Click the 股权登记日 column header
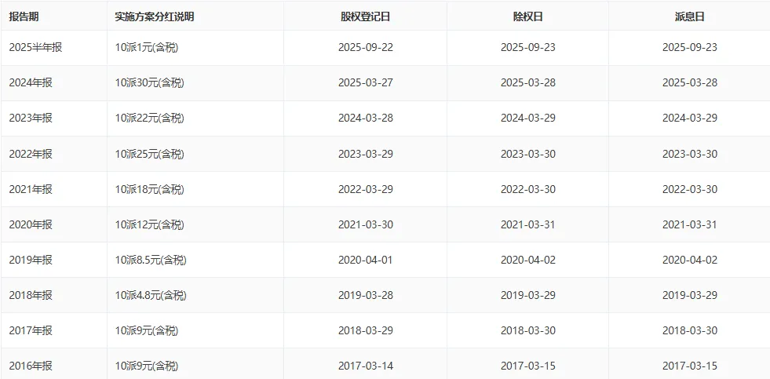The image size is (770, 379). point(365,16)
